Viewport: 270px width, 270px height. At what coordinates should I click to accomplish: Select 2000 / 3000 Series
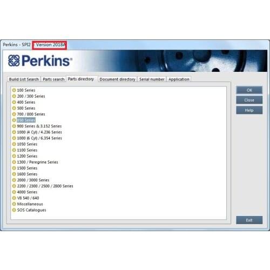pos(33,180)
